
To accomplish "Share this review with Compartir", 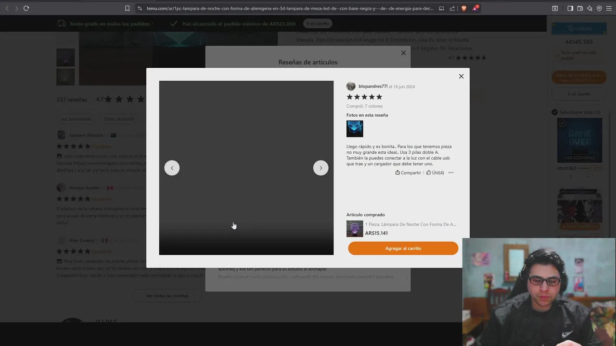I will pos(408,173).
